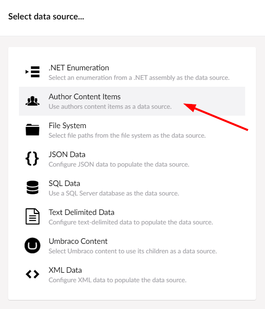Click the SQL Data database icon
Viewport: 265px width, 309px height.
coord(32,187)
